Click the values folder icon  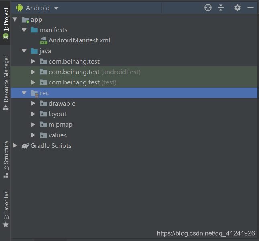[x=43, y=135]
